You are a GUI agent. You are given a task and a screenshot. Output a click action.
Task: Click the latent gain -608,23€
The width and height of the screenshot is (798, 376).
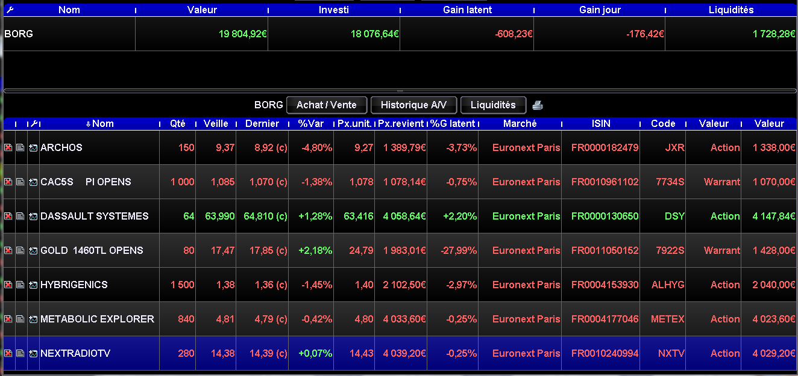[512, 34]
